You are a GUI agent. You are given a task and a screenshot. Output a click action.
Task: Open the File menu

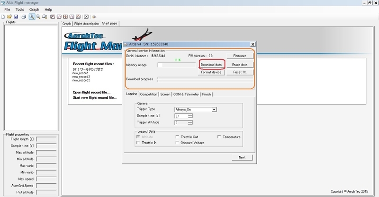7,9
